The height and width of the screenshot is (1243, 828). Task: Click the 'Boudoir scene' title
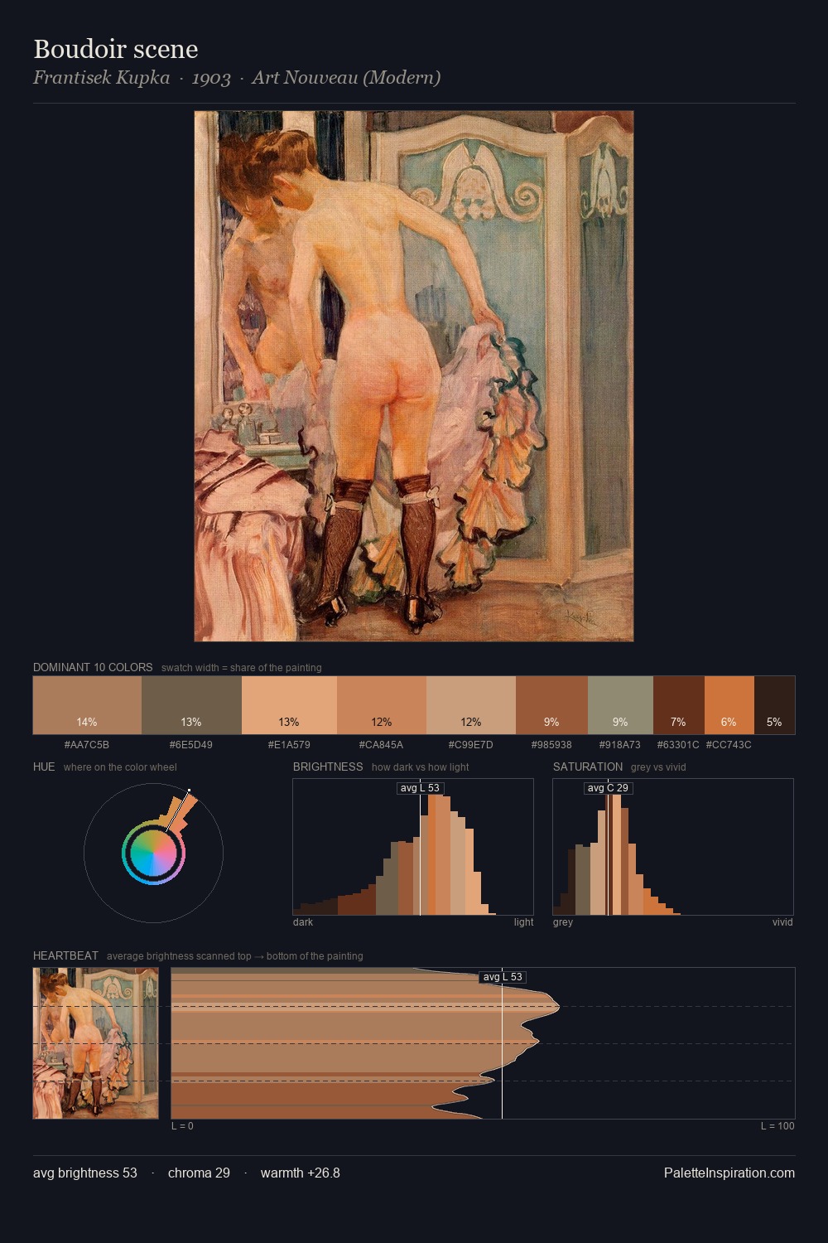[x=116, y=49]
